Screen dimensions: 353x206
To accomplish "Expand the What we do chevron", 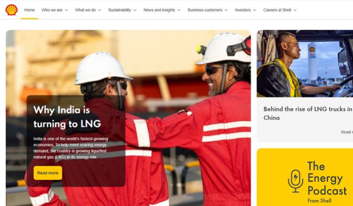I will point(99,10).
